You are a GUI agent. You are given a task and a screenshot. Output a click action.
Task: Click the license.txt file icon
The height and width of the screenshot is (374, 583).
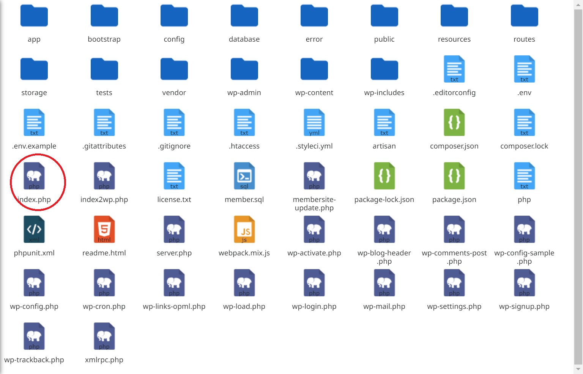174,176
